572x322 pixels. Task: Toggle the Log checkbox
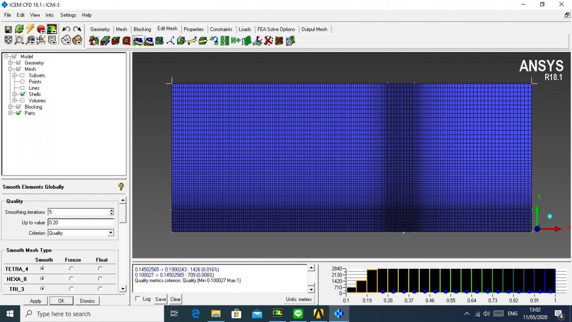(x=138, y=299)
